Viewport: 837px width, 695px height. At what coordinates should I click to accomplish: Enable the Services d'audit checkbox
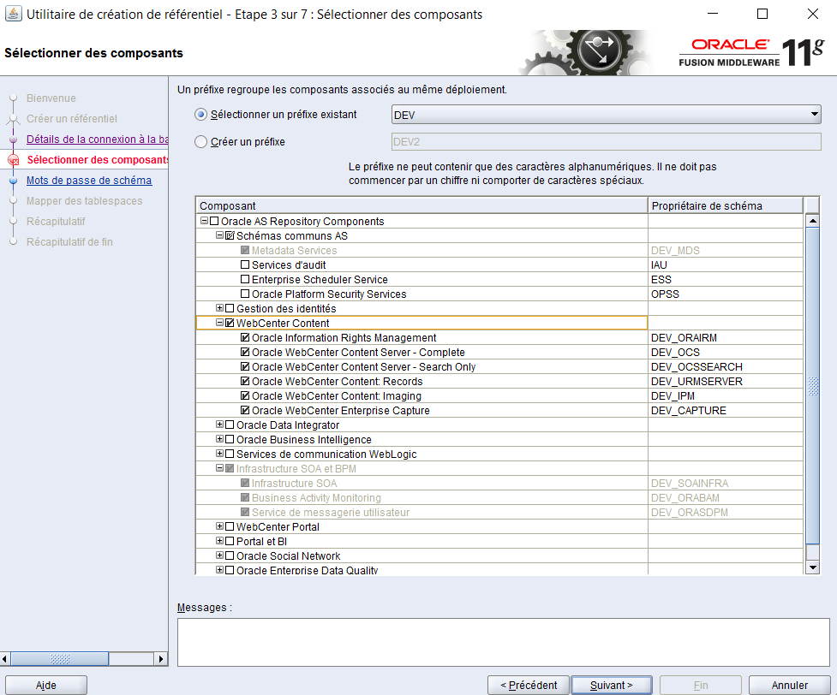245,265
